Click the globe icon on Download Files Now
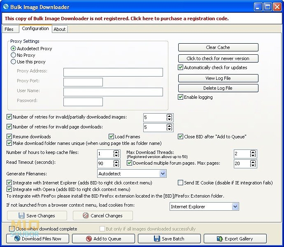Screen dimensions: 284x247 pos(17,238)
